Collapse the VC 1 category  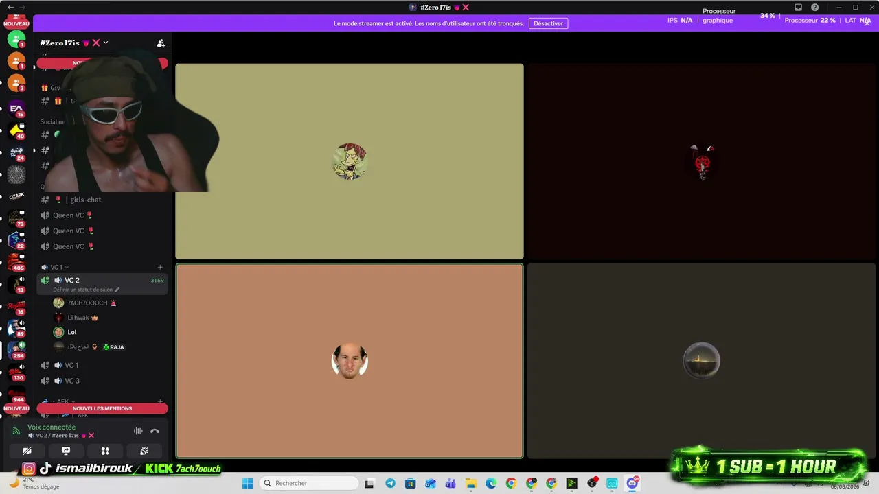click(56, 267)
